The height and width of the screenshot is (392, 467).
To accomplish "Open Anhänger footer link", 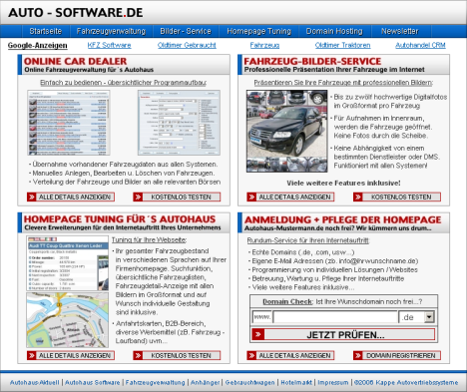I will coord(205,382).
